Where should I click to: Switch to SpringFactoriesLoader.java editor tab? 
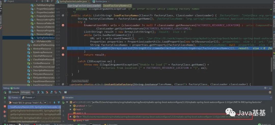73,2
